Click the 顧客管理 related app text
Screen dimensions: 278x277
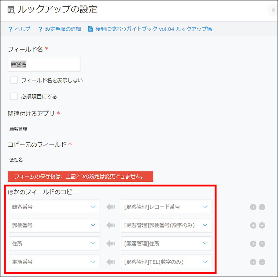point(18,129)
